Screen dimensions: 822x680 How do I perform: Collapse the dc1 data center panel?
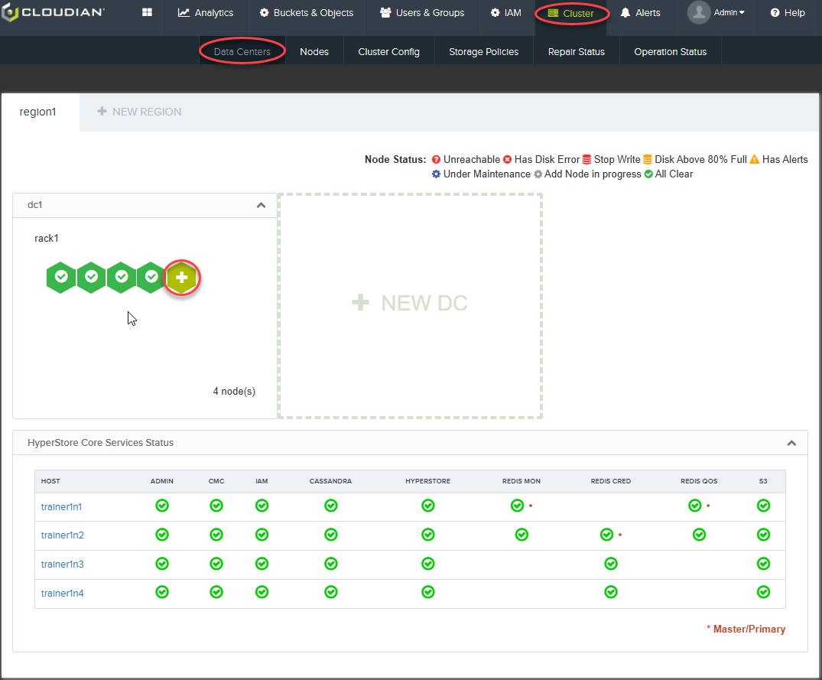point(261,205)
